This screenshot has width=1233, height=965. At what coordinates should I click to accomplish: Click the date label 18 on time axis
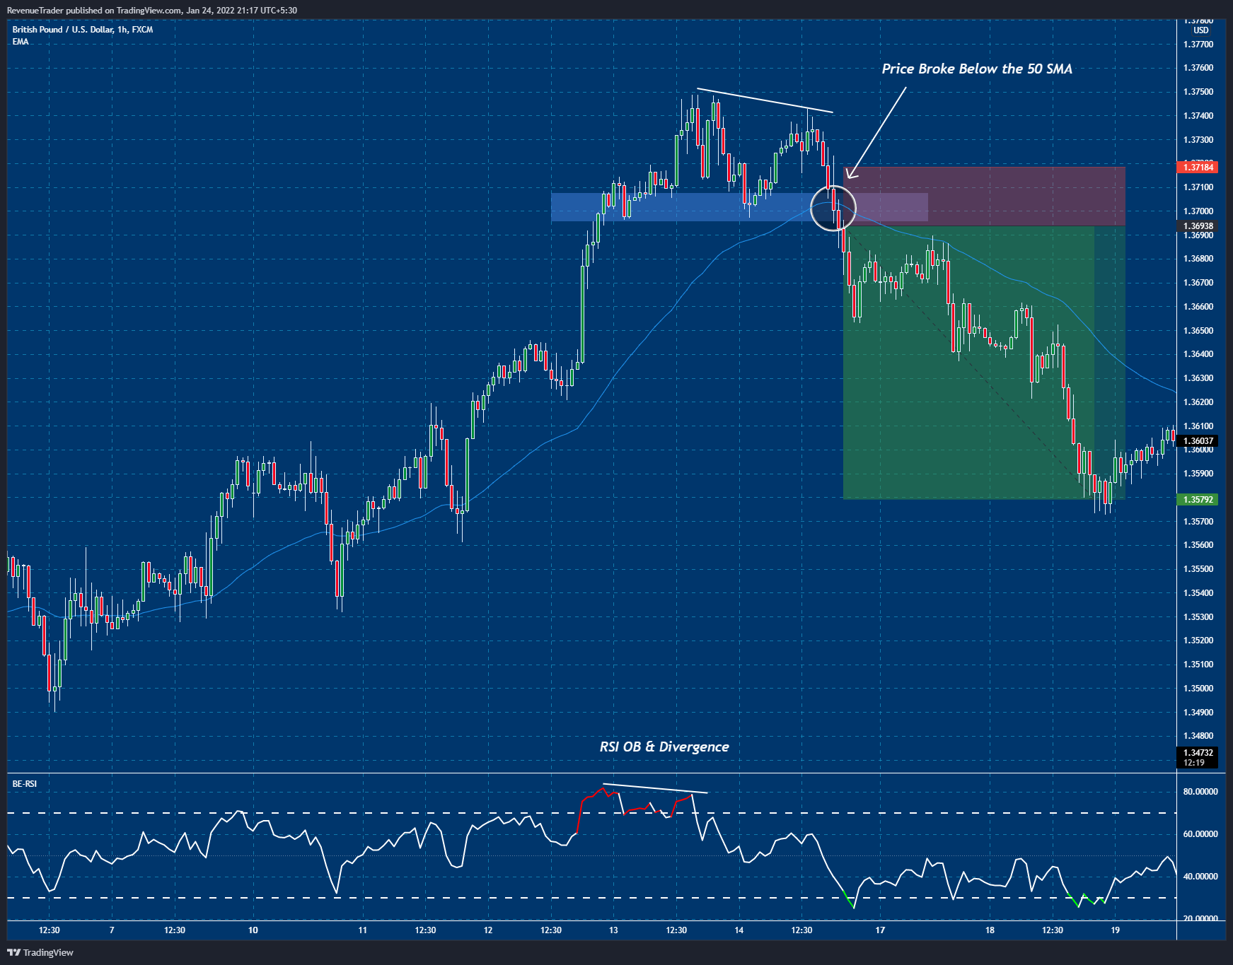point(990,930)
